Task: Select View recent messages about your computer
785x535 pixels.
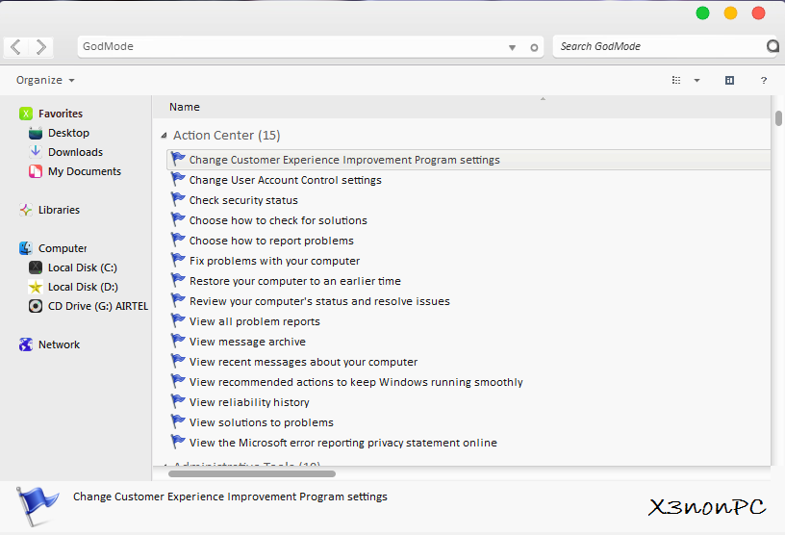Action: tap(303, 362)
